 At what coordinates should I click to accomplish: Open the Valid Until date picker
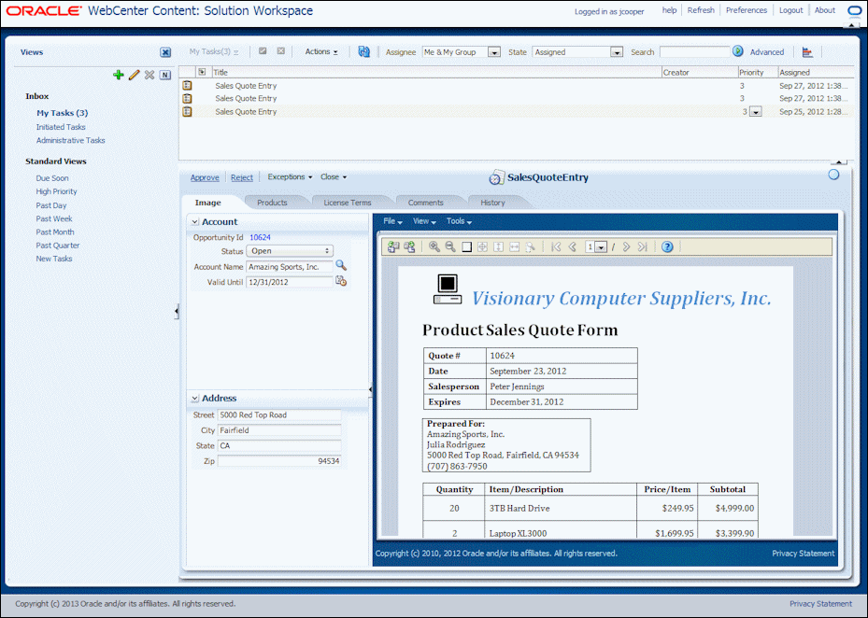(x=341, y=281)
